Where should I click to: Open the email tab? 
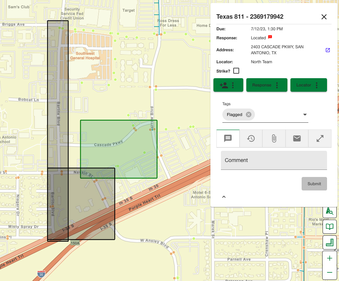pyautogui.click(x=297, y=138)
